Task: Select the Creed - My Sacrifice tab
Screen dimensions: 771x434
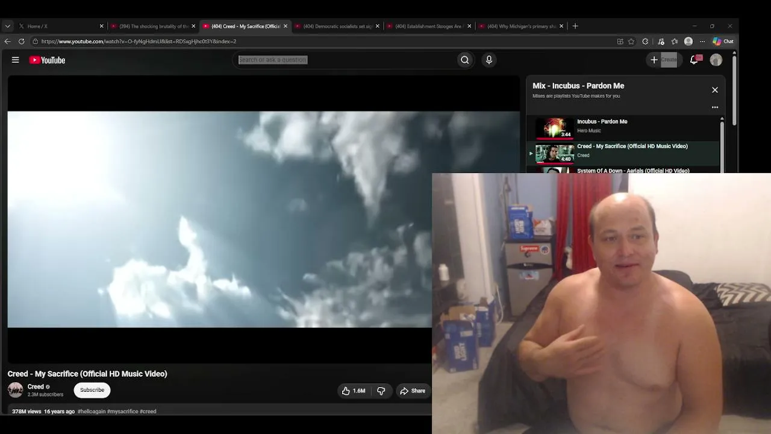Action: tap(245, 27)
